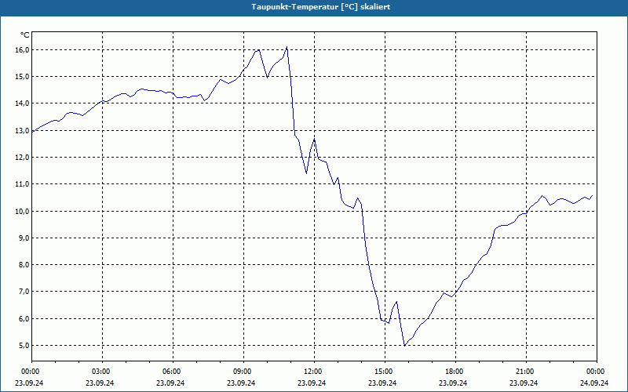The height and width of the screenshot is (392, 628).
Task: Click the '11,0' y-axis label
Action: pos(23,184)
